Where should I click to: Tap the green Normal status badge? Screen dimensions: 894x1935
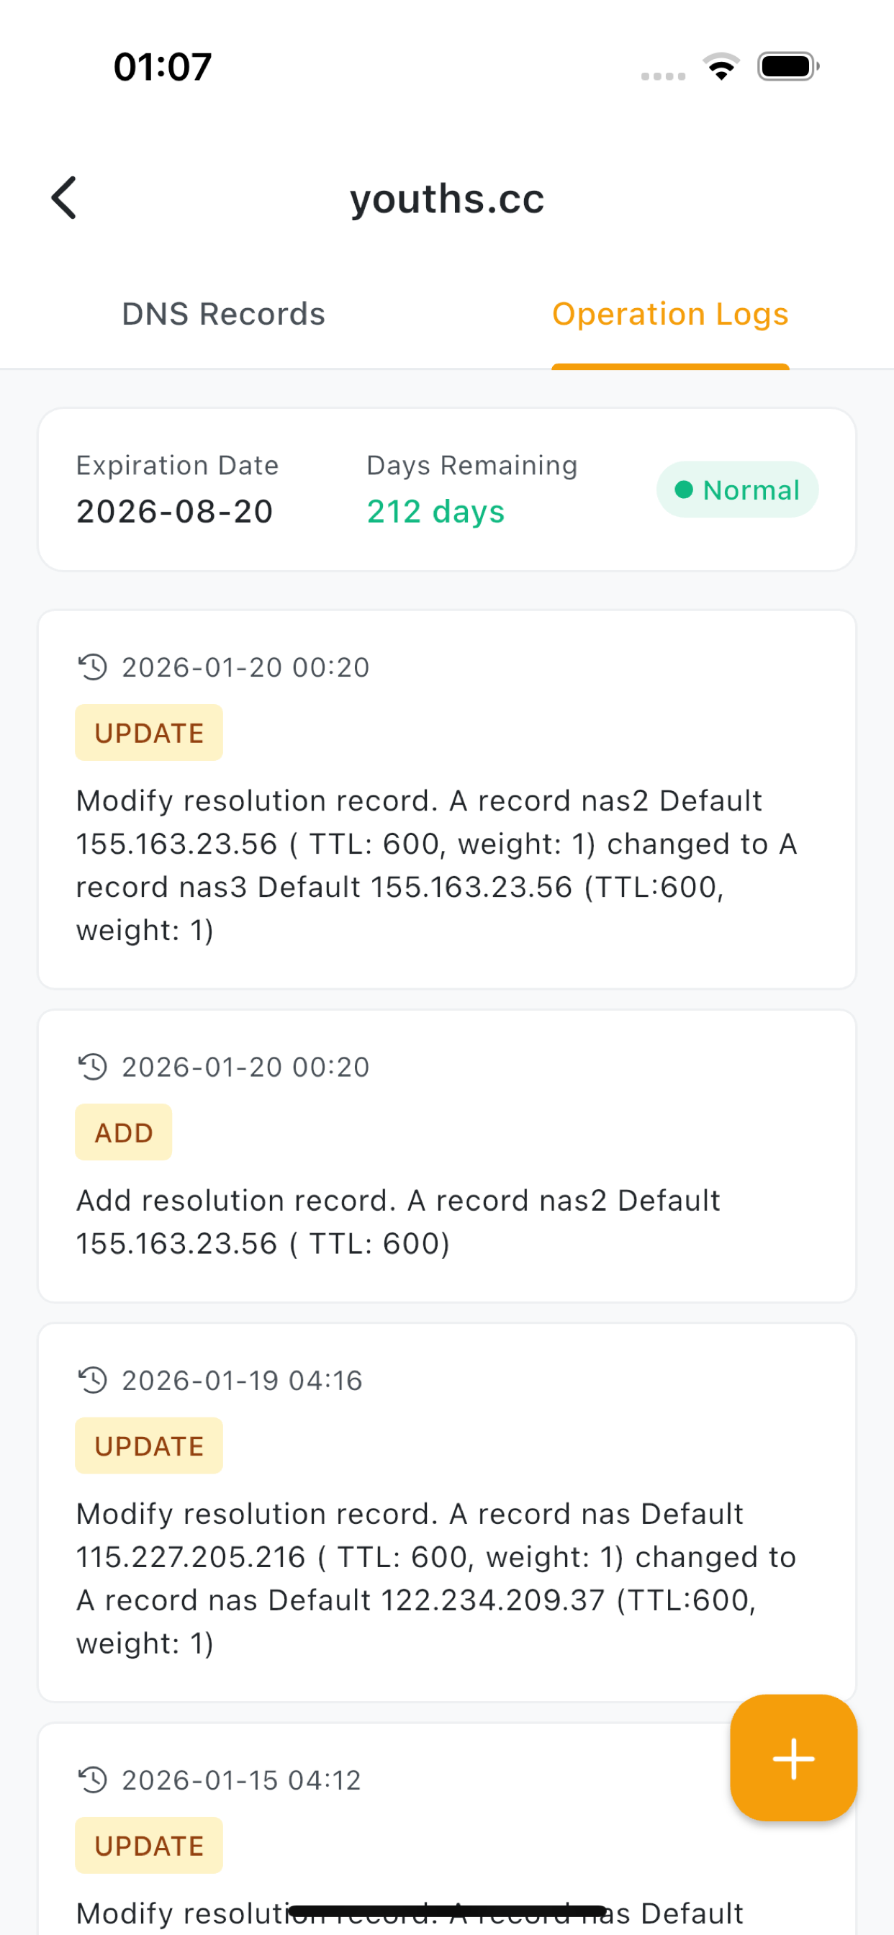[x=737, y=490]
